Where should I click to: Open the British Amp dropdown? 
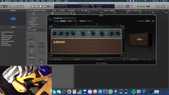82,59
